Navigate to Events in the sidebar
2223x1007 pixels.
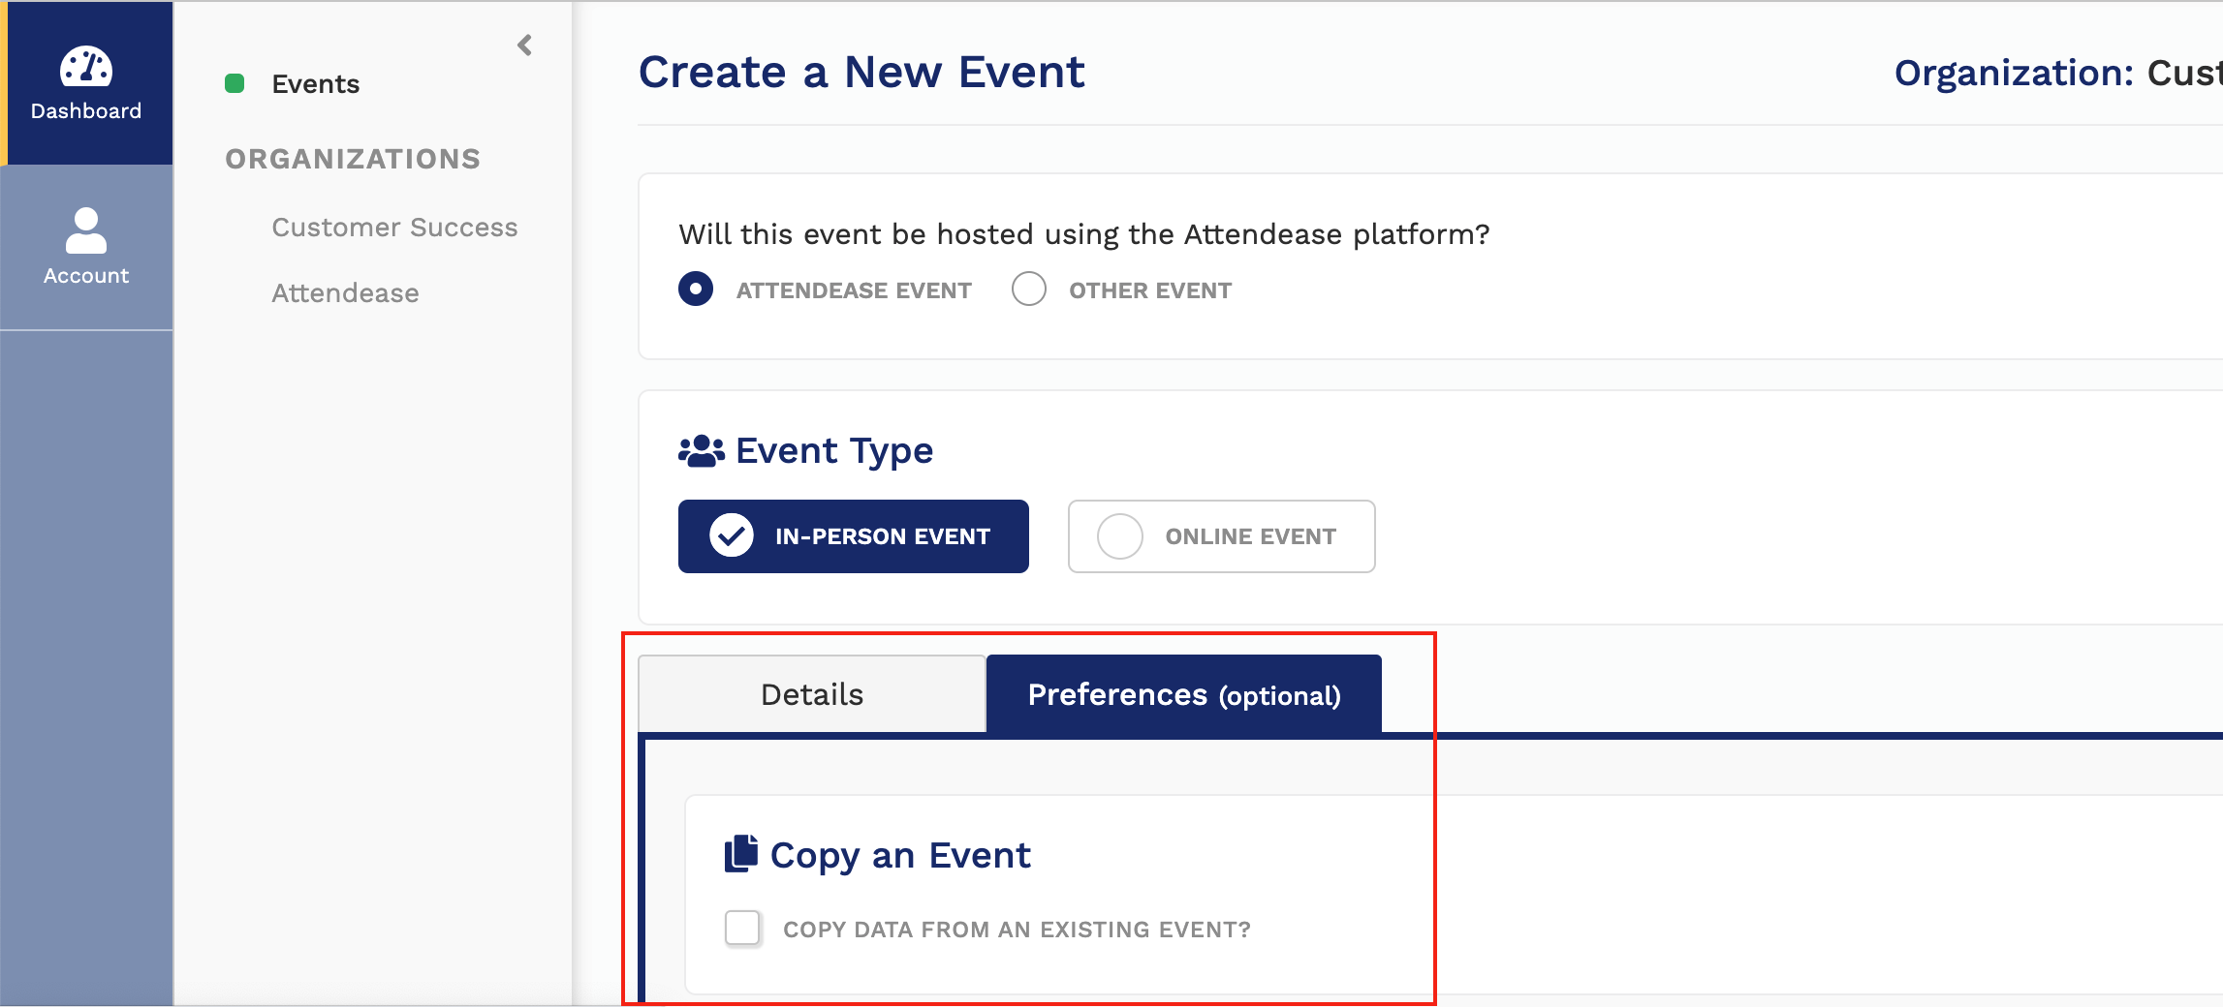coord(315,83)
